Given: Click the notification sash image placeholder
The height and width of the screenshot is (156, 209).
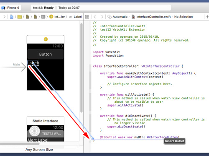Looking at the screenshot, I should pos(35,131).
